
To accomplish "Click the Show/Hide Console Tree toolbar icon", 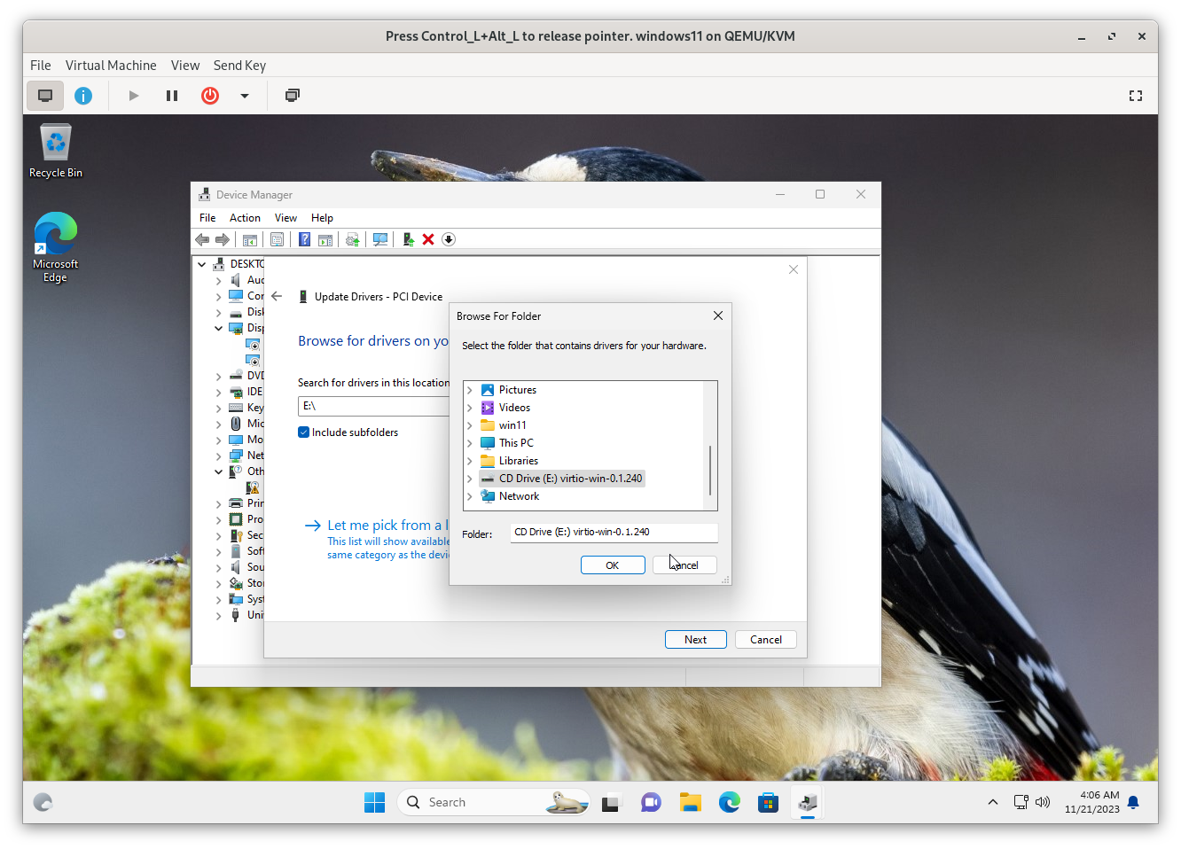I will click(250, 239).
